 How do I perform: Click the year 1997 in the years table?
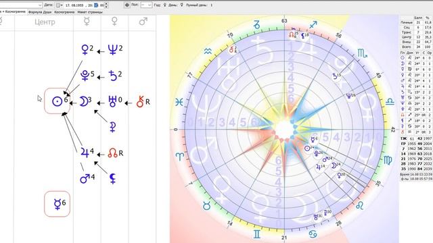(x=428, y=138)
